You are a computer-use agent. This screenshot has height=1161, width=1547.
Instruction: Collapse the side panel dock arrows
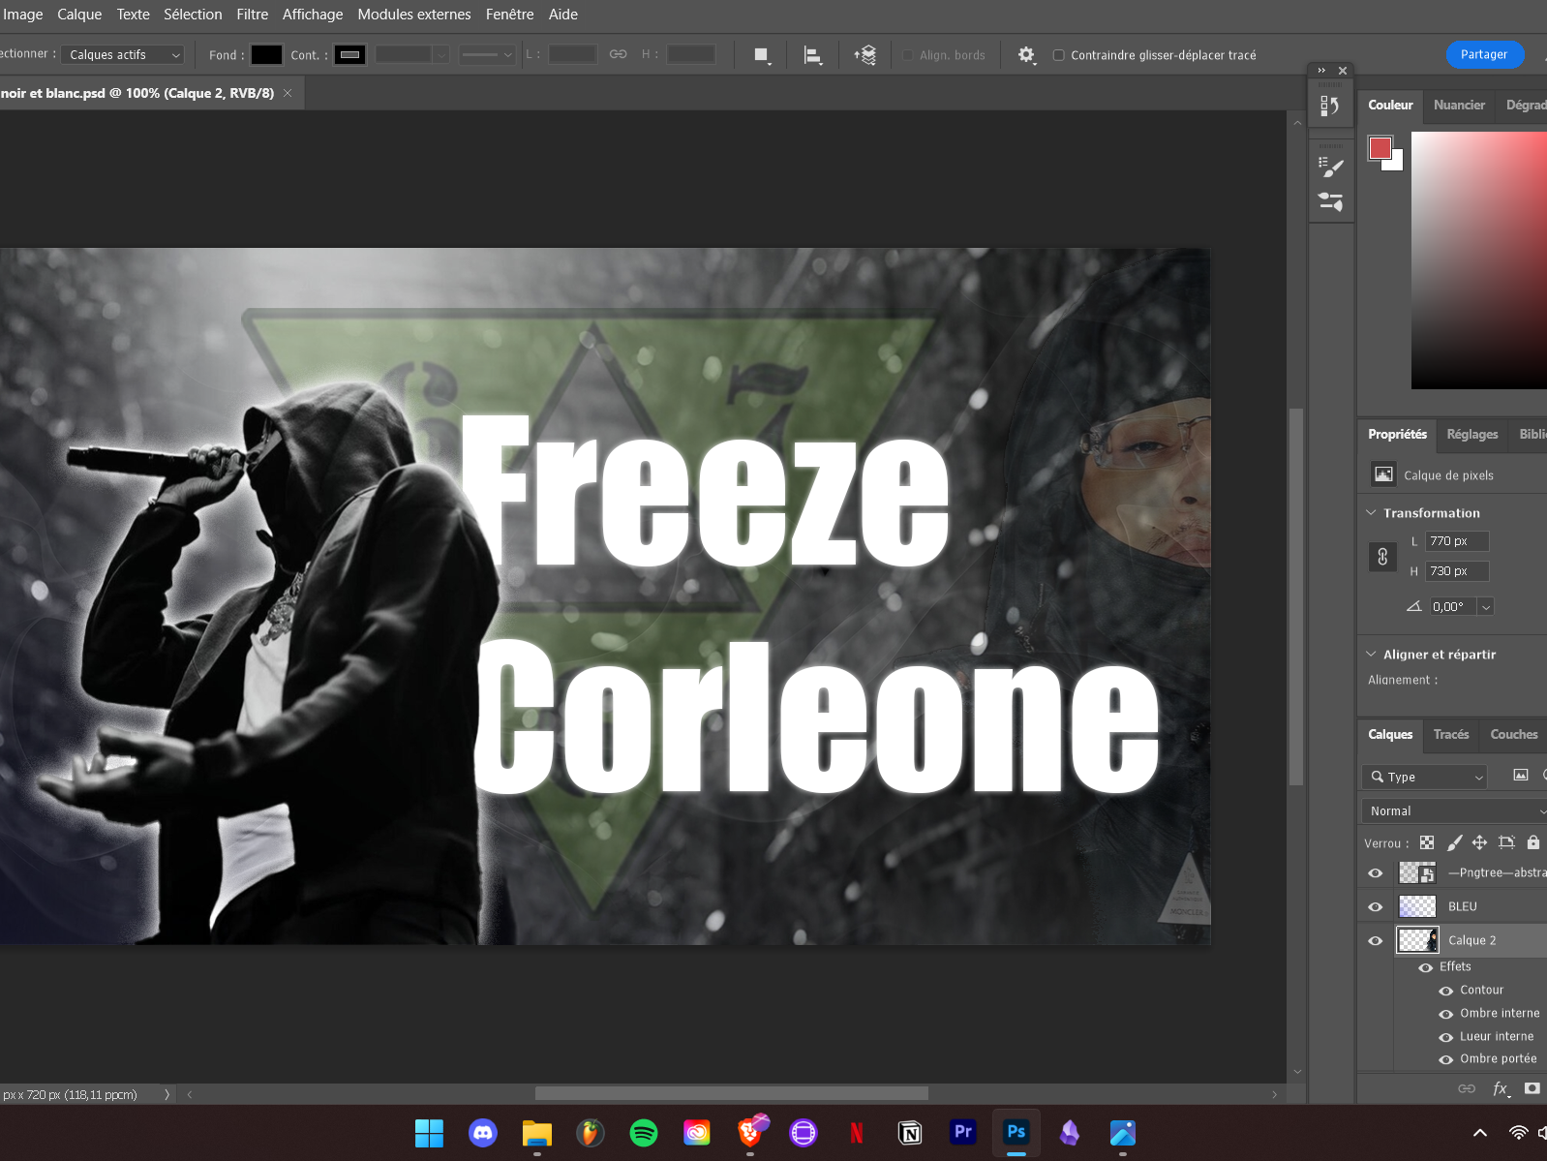coord(1321,70)
